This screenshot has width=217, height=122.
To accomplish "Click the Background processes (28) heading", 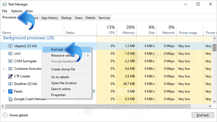I will tap(29, 38).
